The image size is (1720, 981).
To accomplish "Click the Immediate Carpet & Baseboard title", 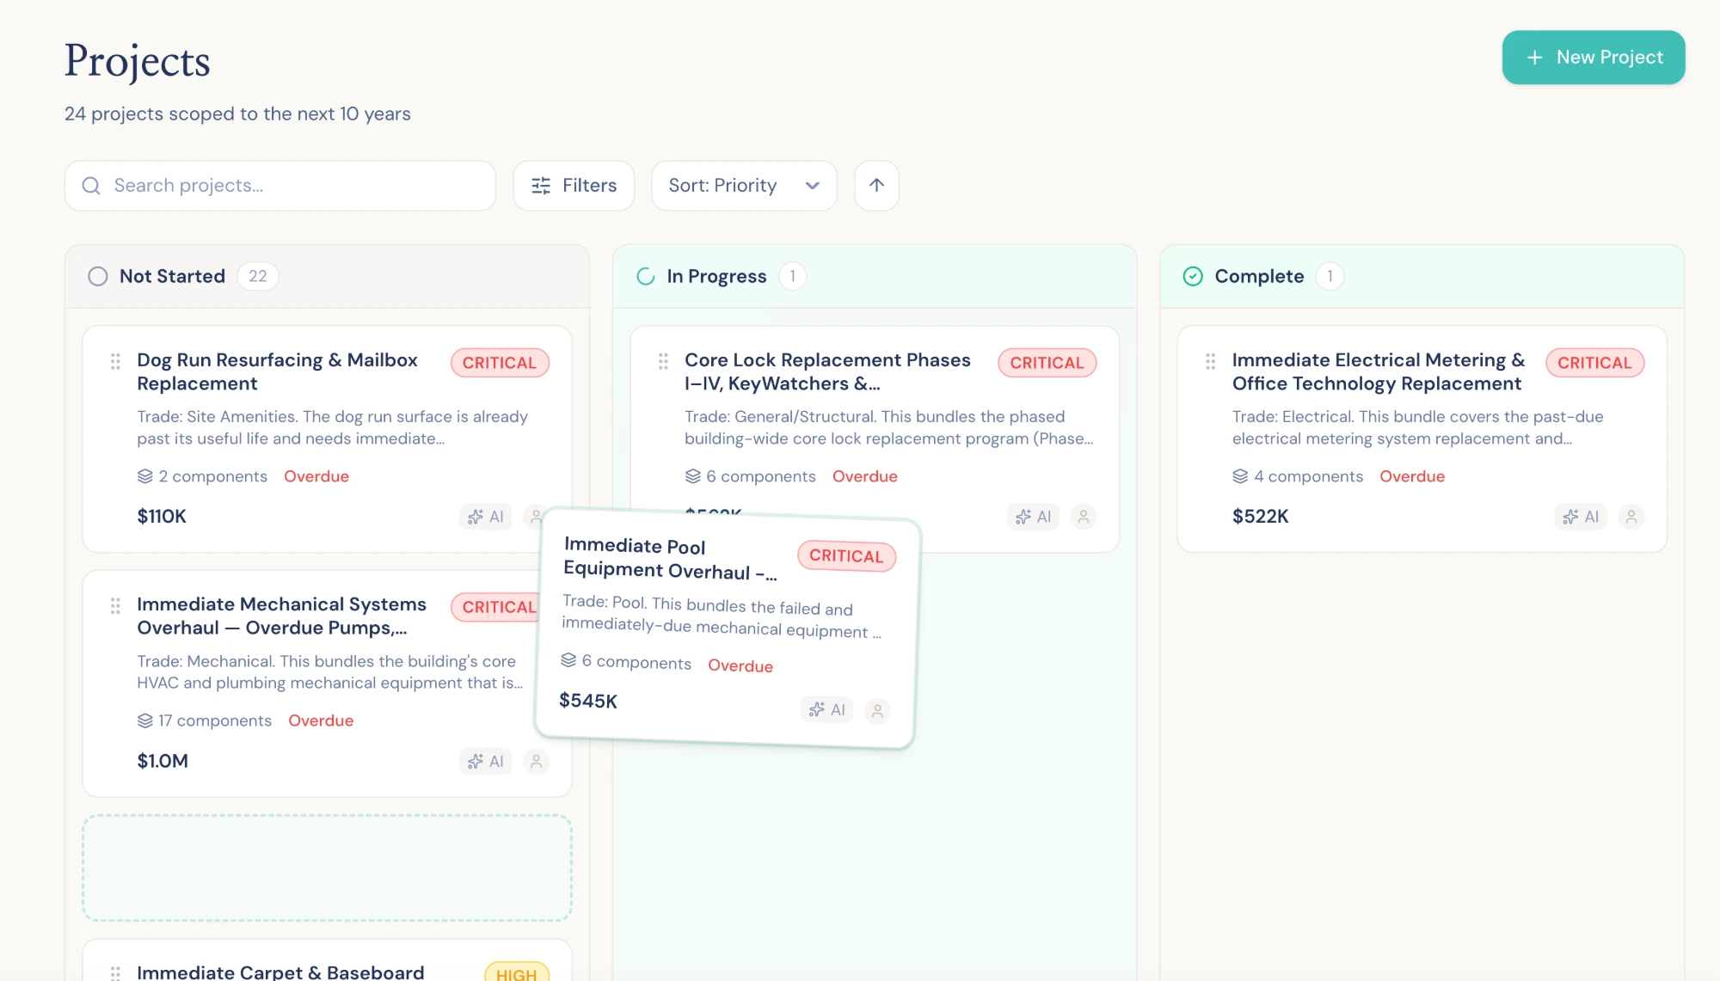I will 280,972.
